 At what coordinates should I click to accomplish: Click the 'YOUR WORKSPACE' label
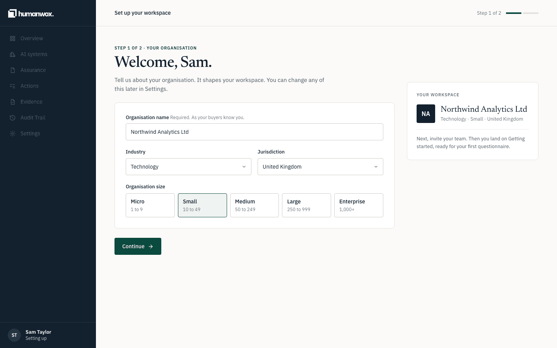point(438,95)
